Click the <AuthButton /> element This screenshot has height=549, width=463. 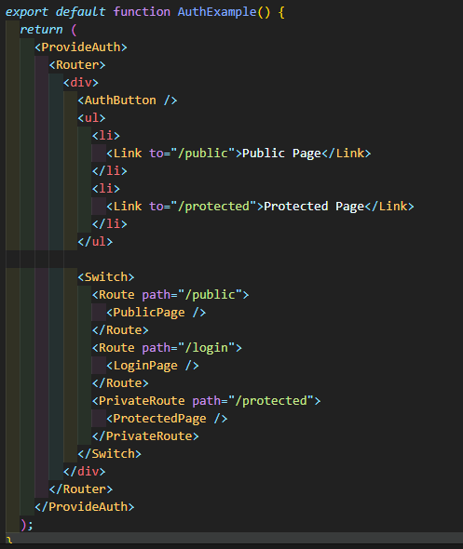[x=128, y=100]
